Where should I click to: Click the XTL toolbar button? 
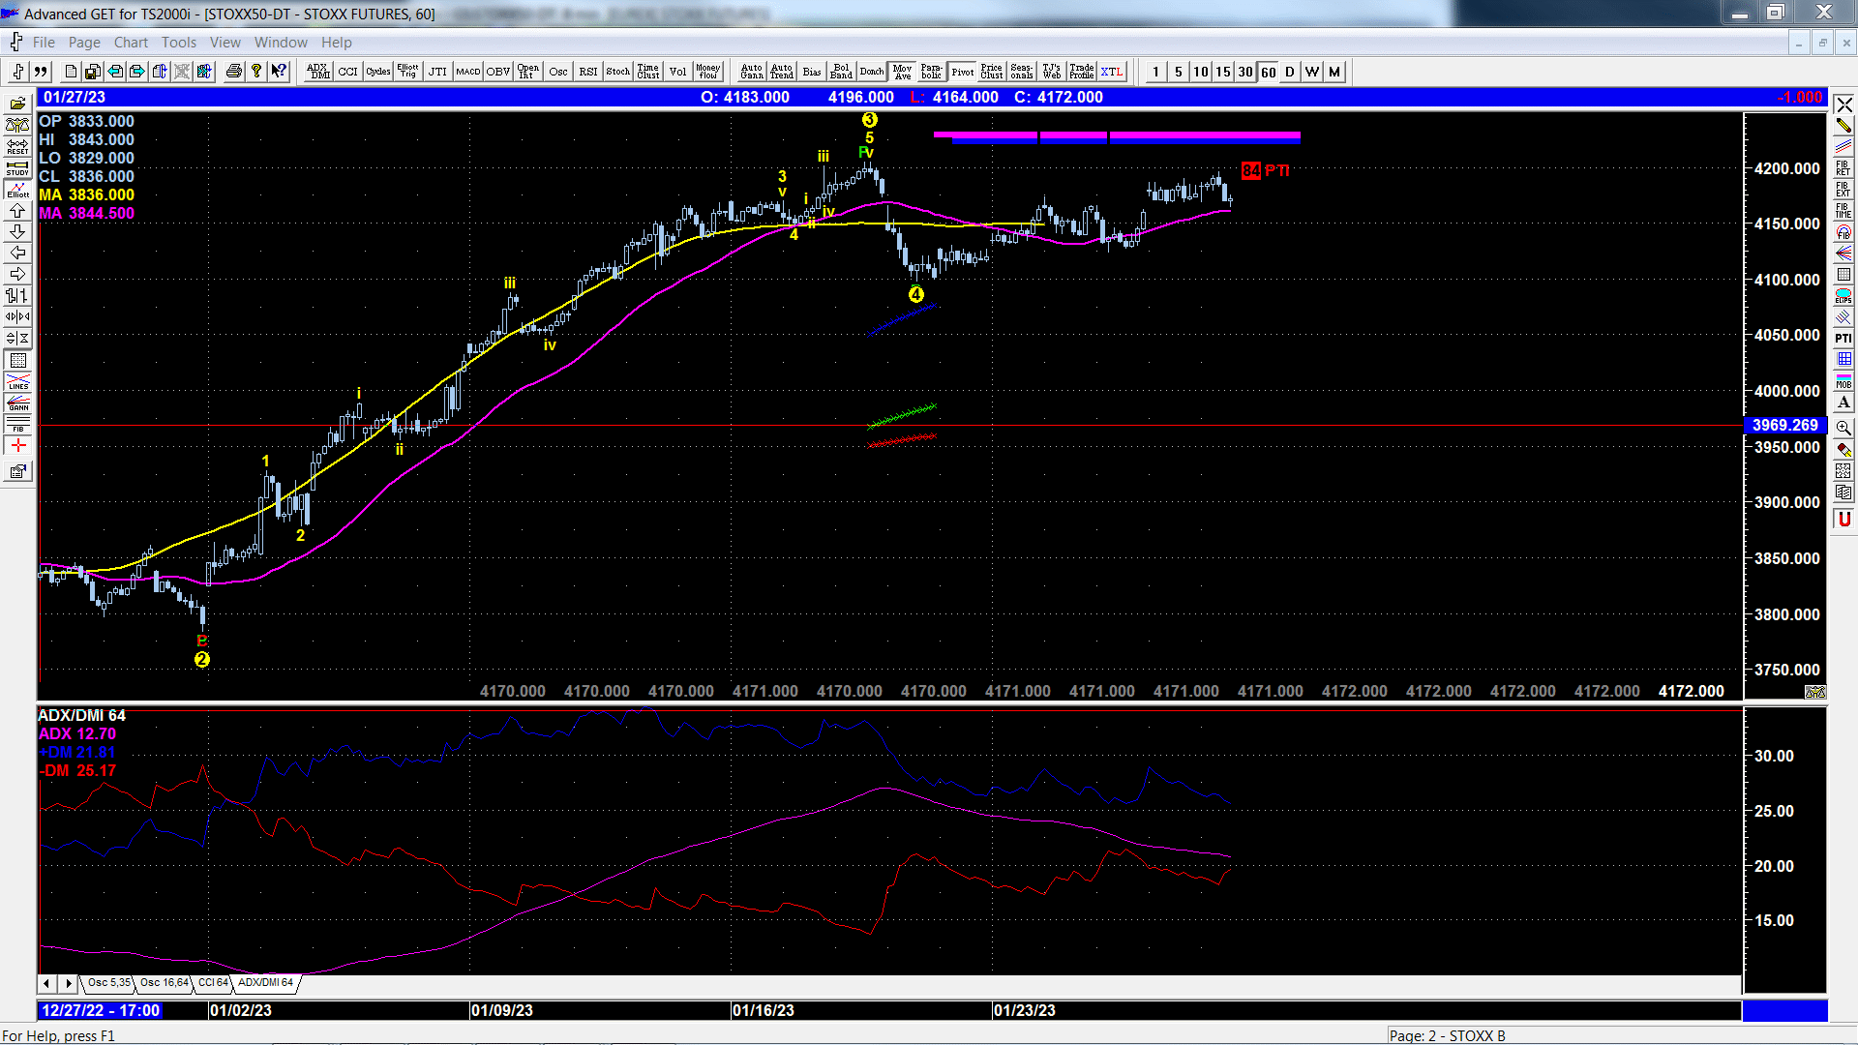coord(1112,72)
